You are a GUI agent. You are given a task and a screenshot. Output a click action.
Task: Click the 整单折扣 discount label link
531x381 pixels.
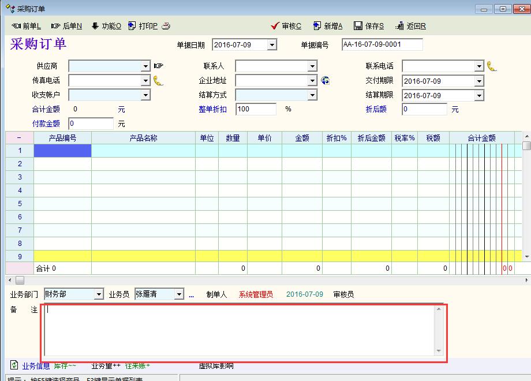[x=212, y=109]
